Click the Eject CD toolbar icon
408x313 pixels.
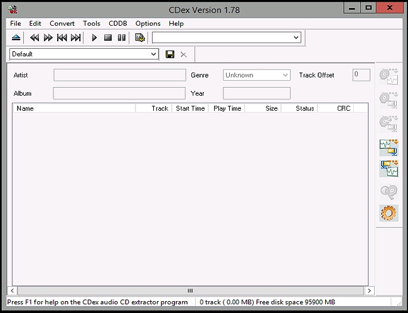coord(16,38)
